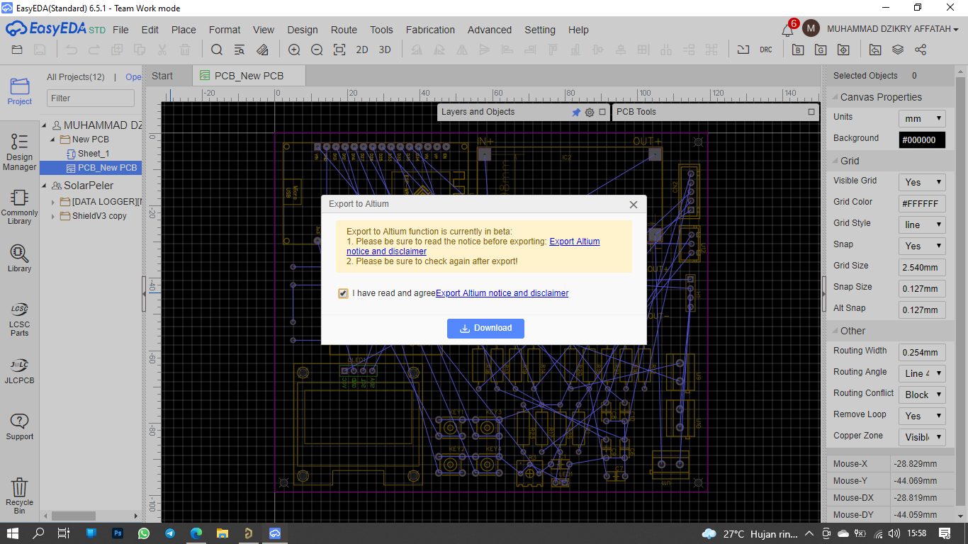The height and width of the screenshot is (544, 968).
Task: Open the Place menu
Action: (x=184, y=30)
